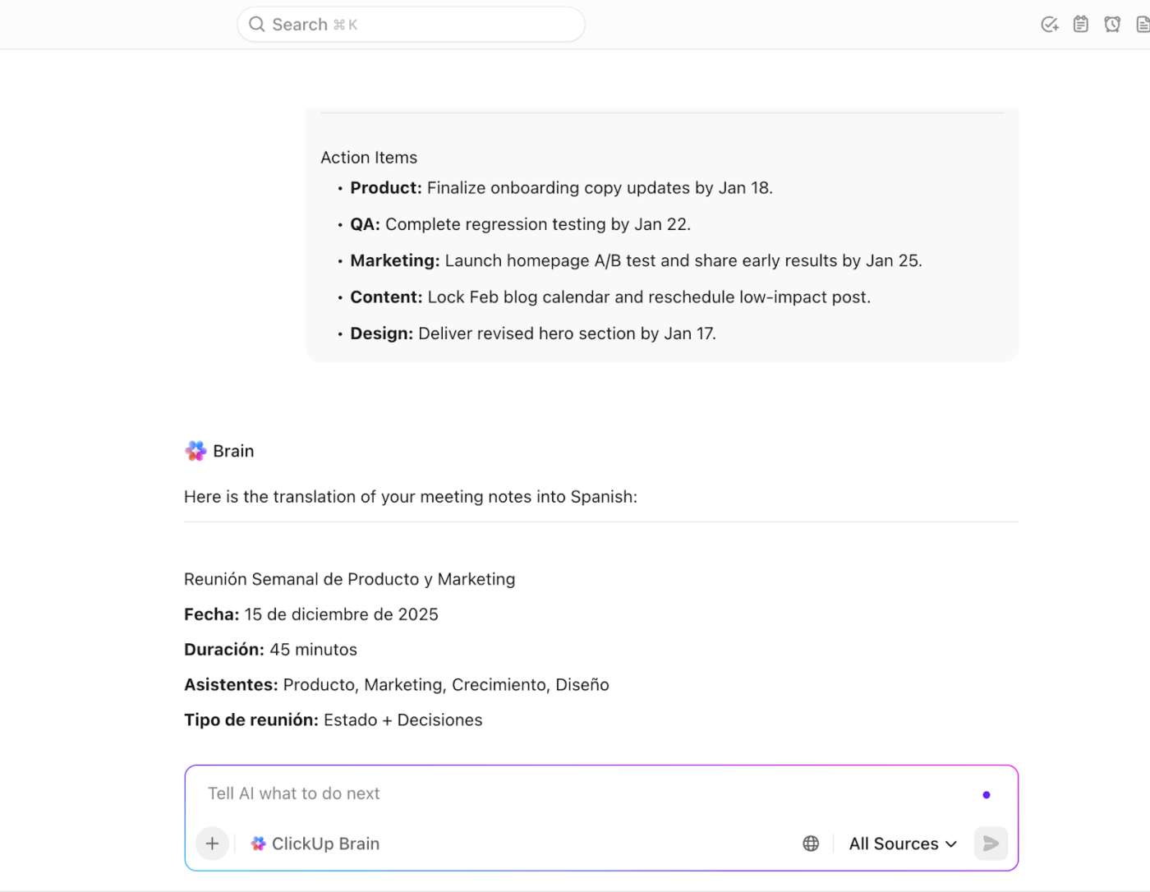Open the notepad via the clipboard icon
Screen dimensions: 1150x892
pos(1080,24)
